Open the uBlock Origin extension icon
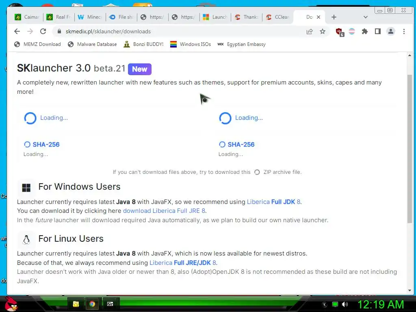 [x=340, y=32]
